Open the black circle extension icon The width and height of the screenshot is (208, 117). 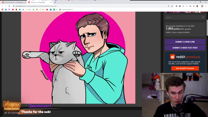197,6
